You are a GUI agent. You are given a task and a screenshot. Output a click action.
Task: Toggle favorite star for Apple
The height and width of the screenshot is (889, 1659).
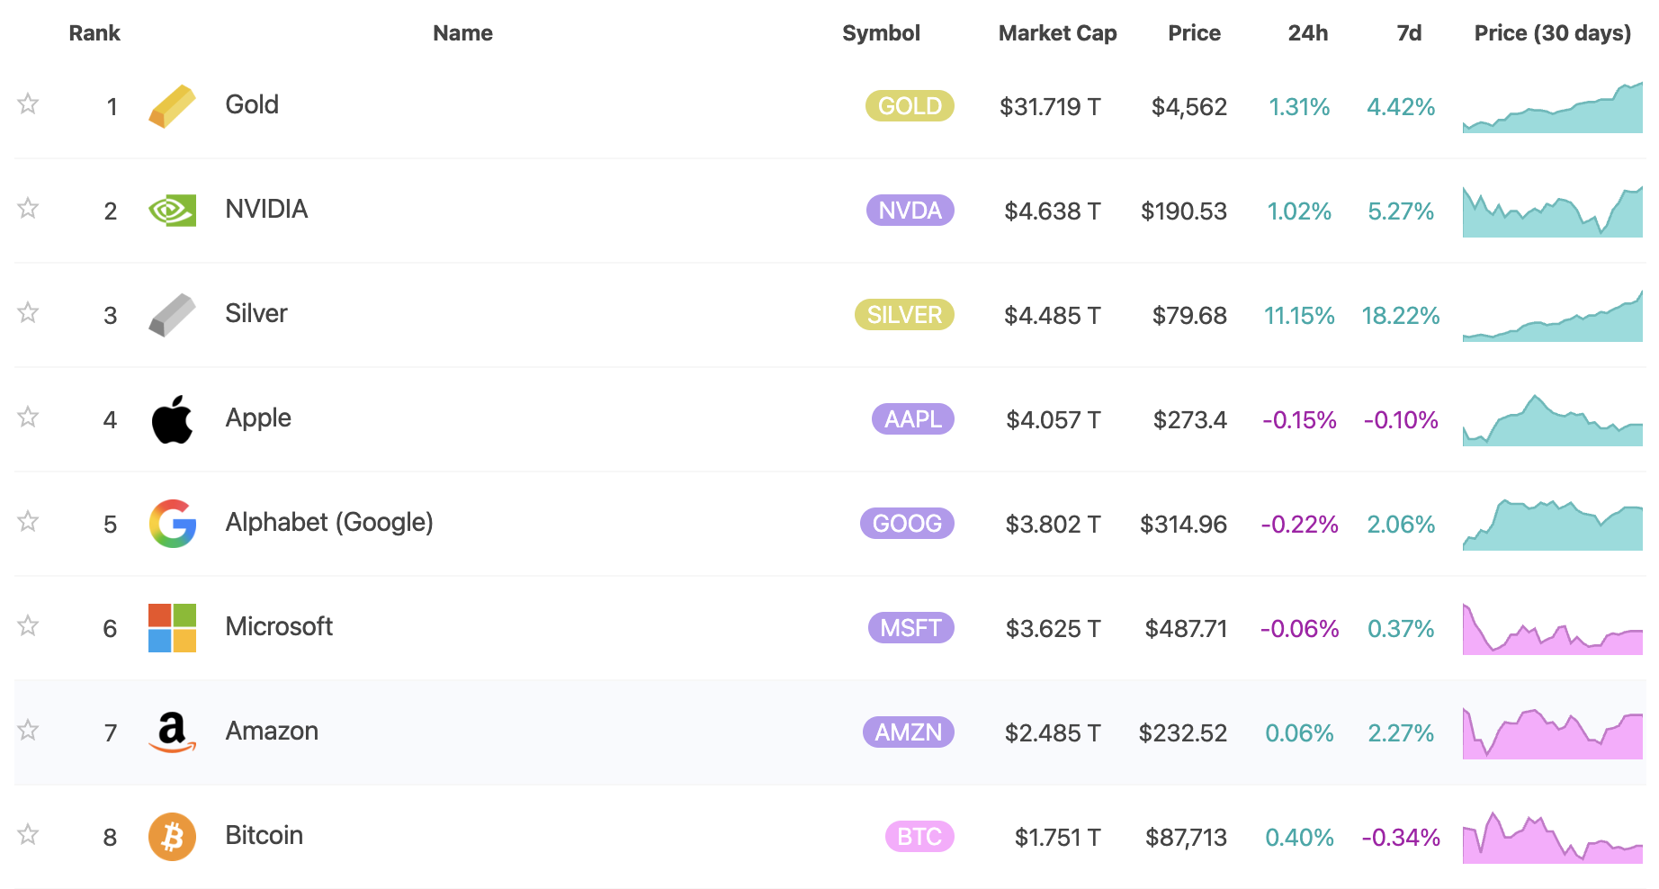[x=28, y=418]
